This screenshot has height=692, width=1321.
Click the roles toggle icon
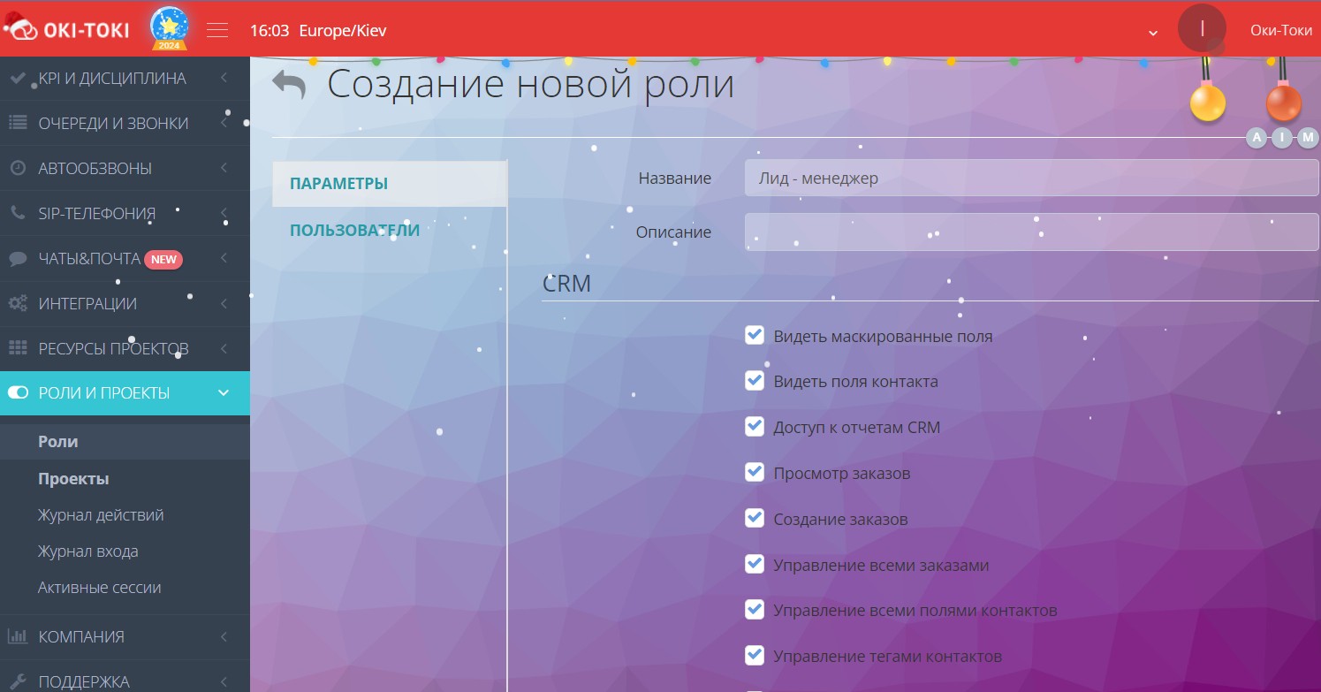[18, 393]
